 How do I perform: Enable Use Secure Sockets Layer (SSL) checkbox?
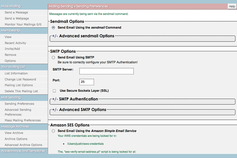(x=54, y=90)
